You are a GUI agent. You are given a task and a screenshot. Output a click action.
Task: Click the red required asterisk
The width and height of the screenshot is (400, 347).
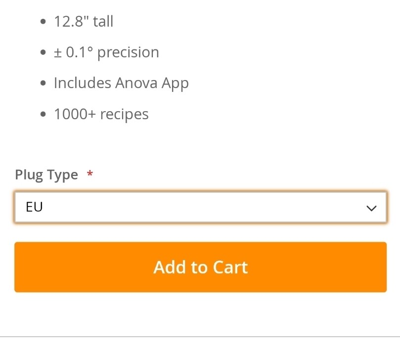[x=89, y=174]
